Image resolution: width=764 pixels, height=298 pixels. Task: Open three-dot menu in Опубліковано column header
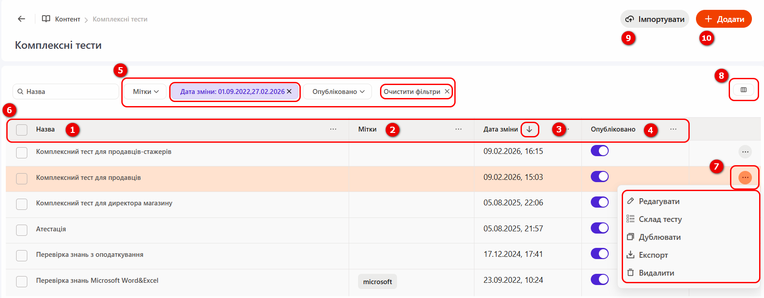673,129
